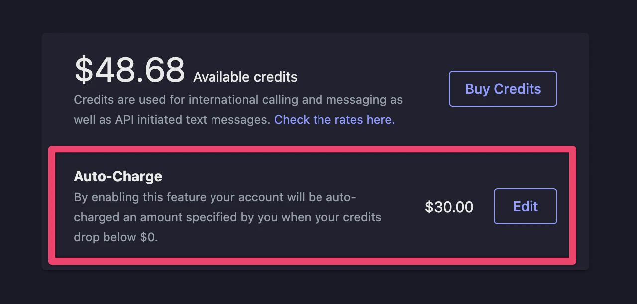The width and height of the screenshot is (637, 304).
Task: Select the auto-charge feature explanation text
Action: coord(227,217)
